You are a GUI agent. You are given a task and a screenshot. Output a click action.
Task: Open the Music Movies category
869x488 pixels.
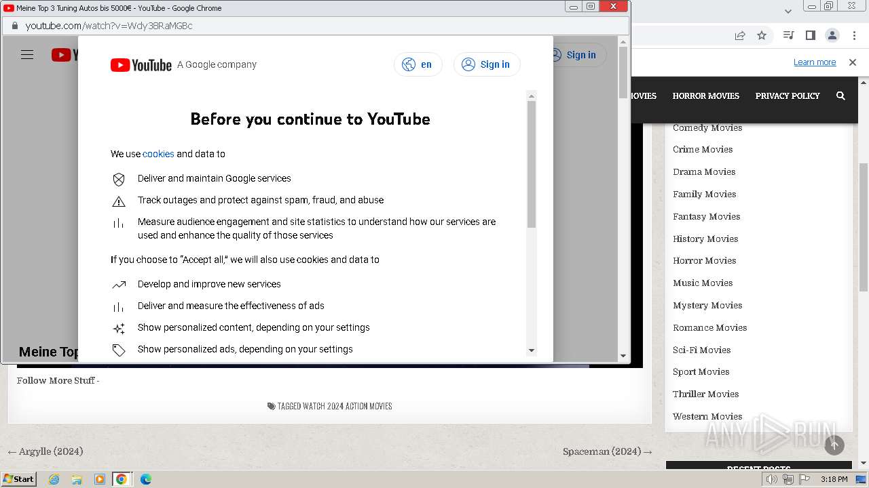pyautogui.click(x=703, y=283)
